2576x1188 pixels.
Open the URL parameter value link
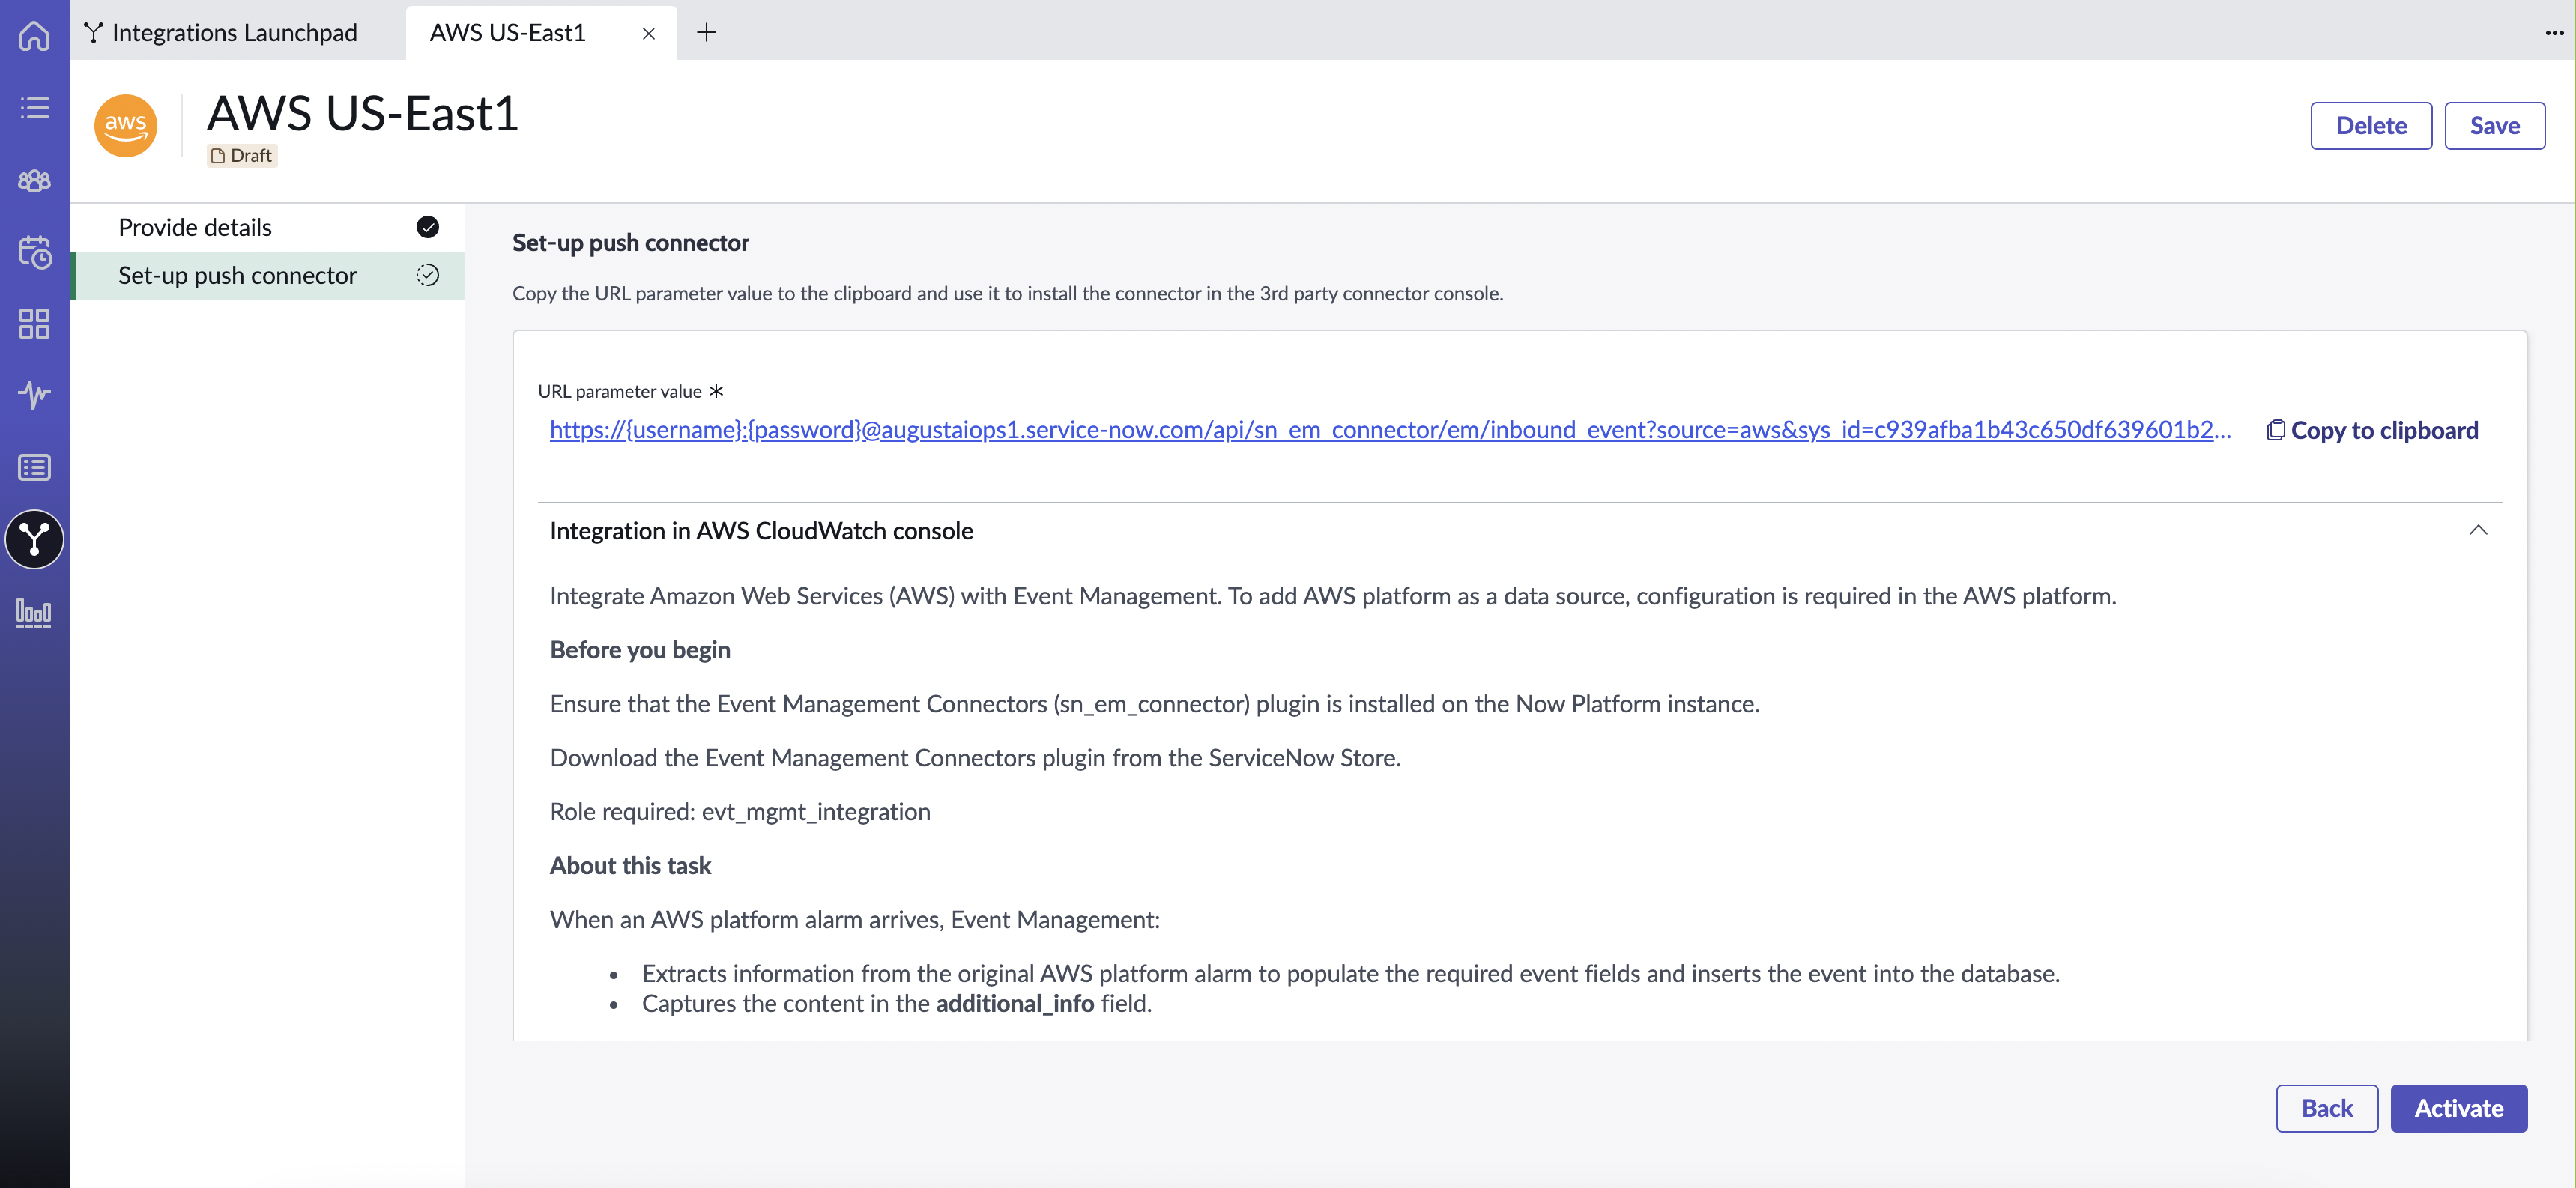point(1390,430)
